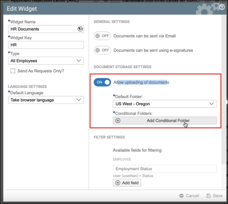
Task: Focus the Widget Key field containing HR
Action: [46, 45]
